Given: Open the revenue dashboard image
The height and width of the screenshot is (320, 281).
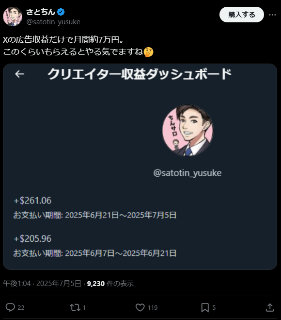Looking at the screenshot, I should 140,167.
